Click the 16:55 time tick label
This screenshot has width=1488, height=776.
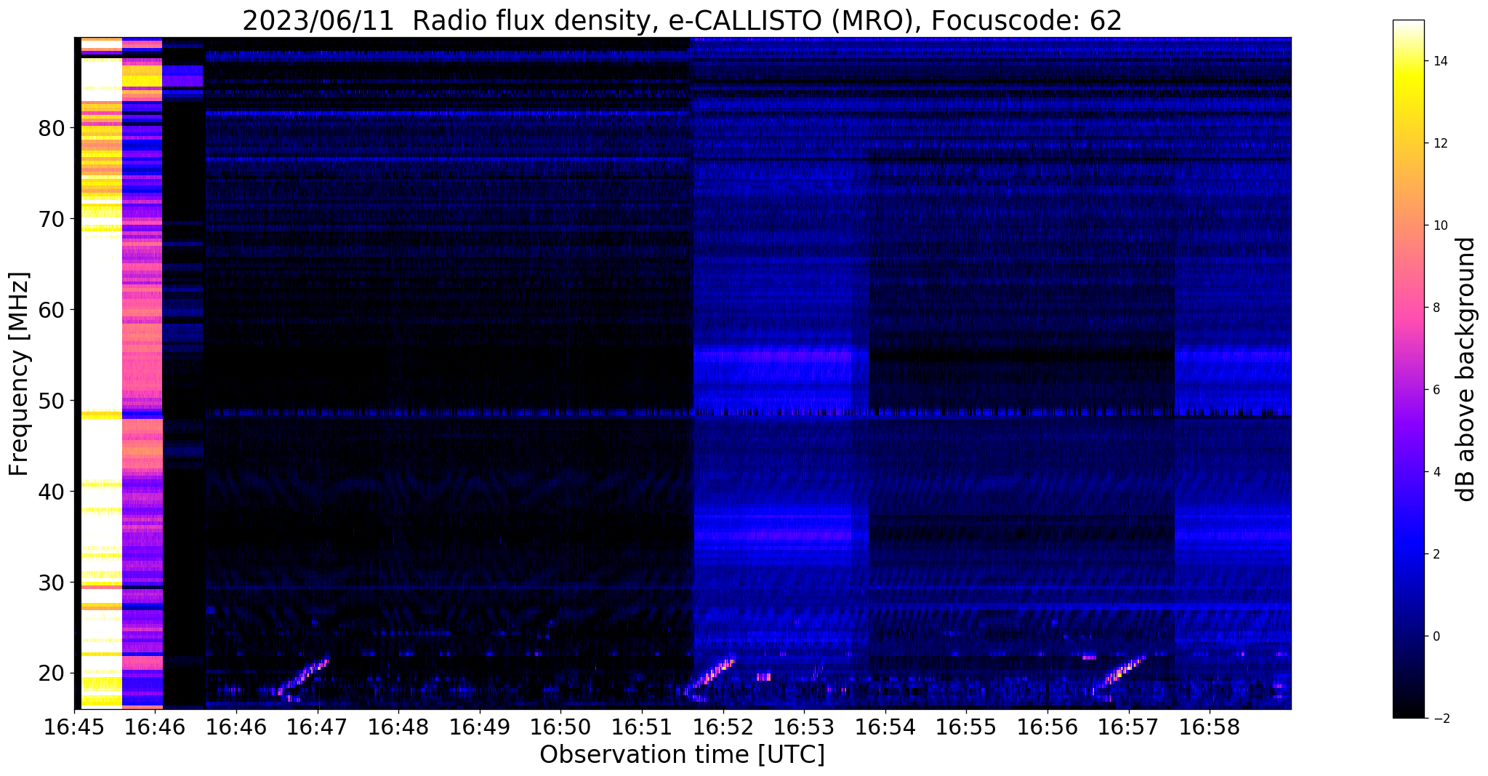coord(966,727)
